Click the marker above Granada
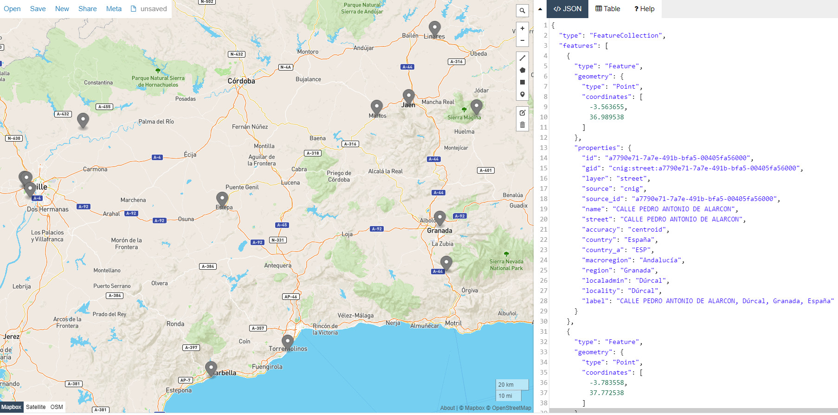 (x=440, y=219)
